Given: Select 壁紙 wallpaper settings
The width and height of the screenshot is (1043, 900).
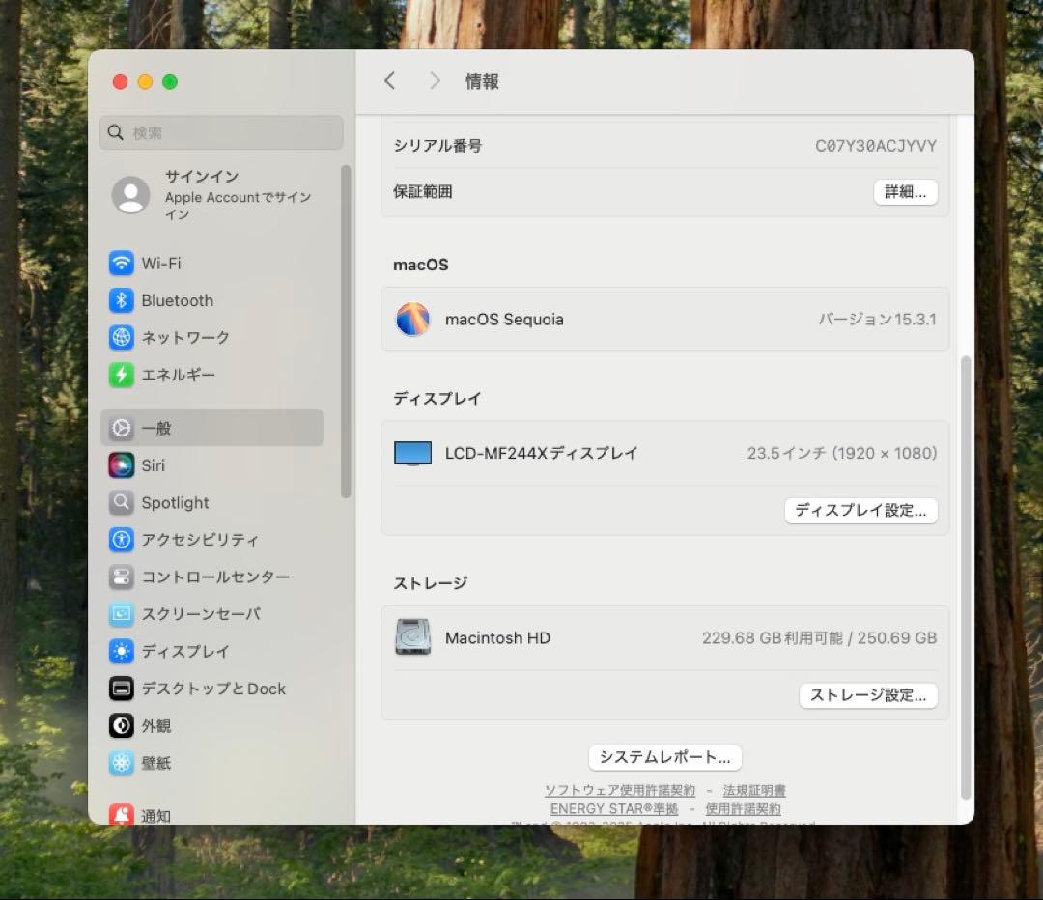Looking at the screenshot, I should click(156, 763).
